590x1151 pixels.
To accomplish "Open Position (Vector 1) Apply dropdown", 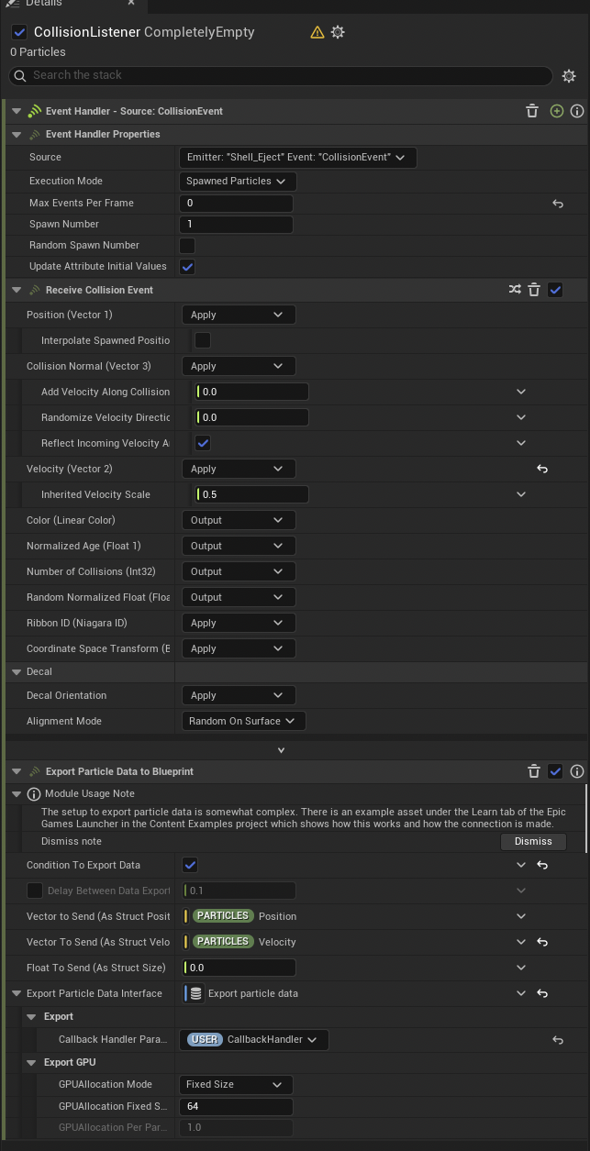I will [x=239, y=315].
